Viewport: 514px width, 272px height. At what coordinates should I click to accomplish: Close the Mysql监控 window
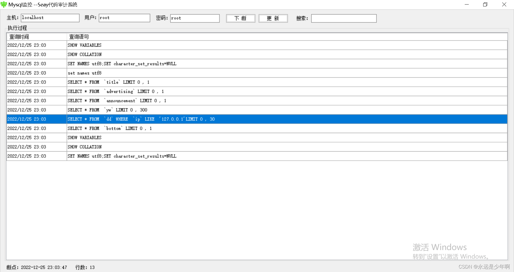tap(504, 5)
